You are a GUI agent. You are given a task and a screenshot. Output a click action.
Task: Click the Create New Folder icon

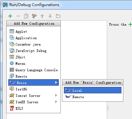(x=58, y=16)
